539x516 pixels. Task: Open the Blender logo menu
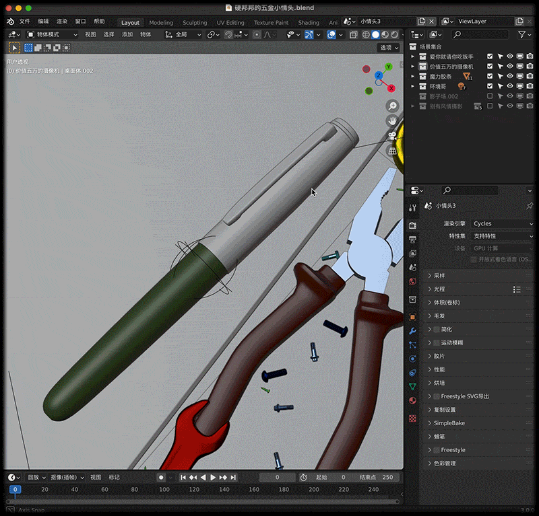11,22
